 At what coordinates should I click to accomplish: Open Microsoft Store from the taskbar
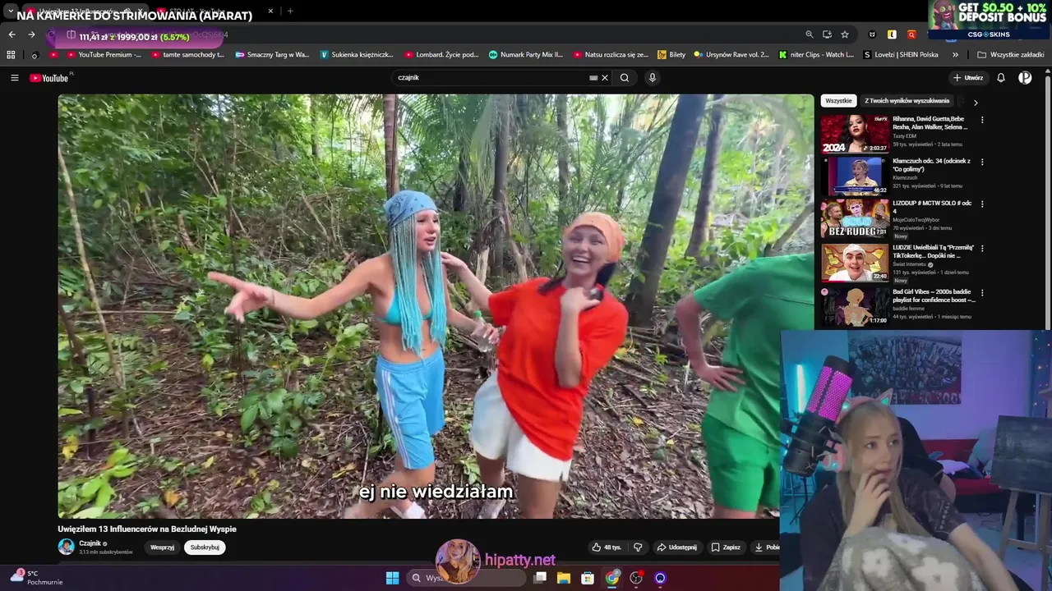[x=588, y=578]
